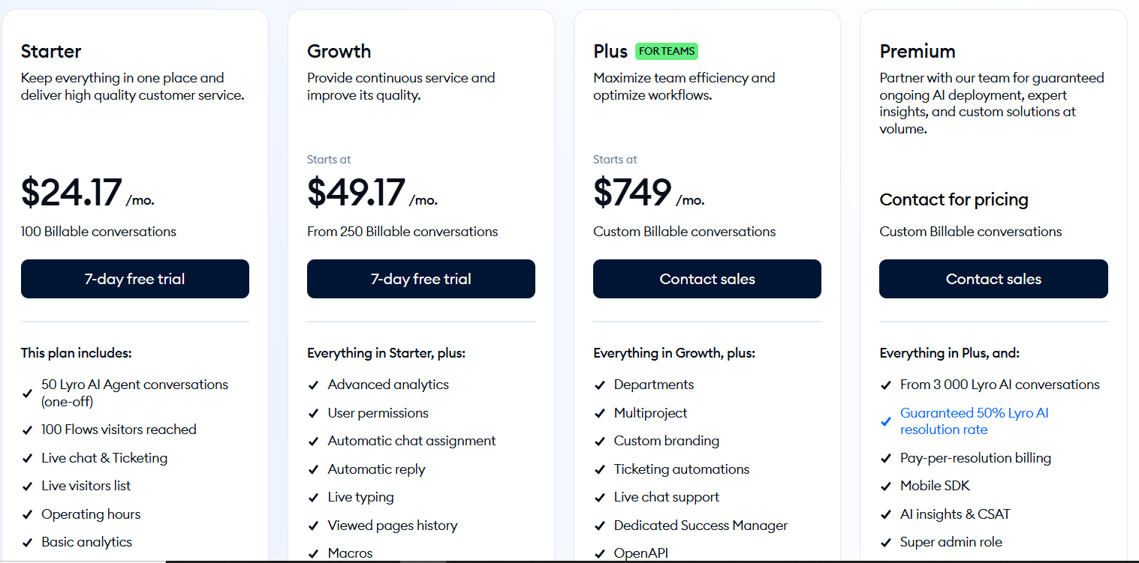Click the checkmark next to Custom branding
The width and height of the screenshot is (1139, 563).
click(x=599, y=440)
